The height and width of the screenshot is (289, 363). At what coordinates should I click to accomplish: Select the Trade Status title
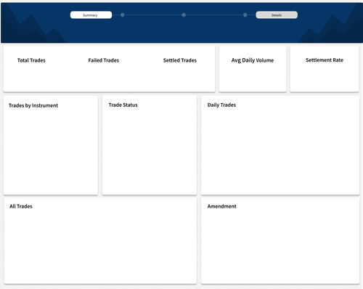tap(123, 105)
